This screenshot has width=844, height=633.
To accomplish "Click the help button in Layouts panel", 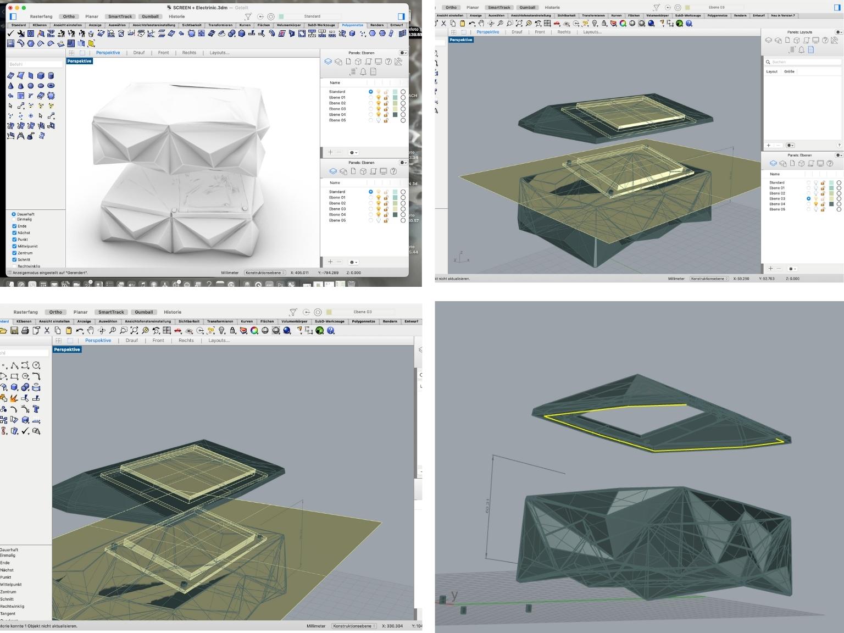I will coord(839,146).
